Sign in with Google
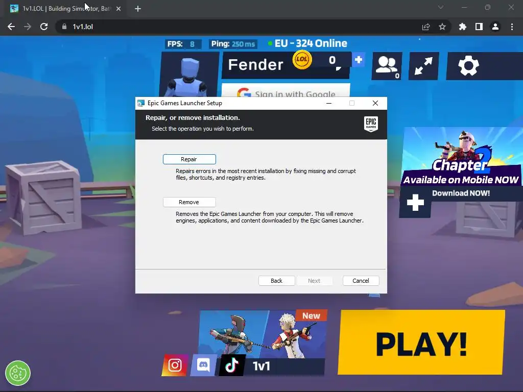523x392 pixels. [286, 91]
